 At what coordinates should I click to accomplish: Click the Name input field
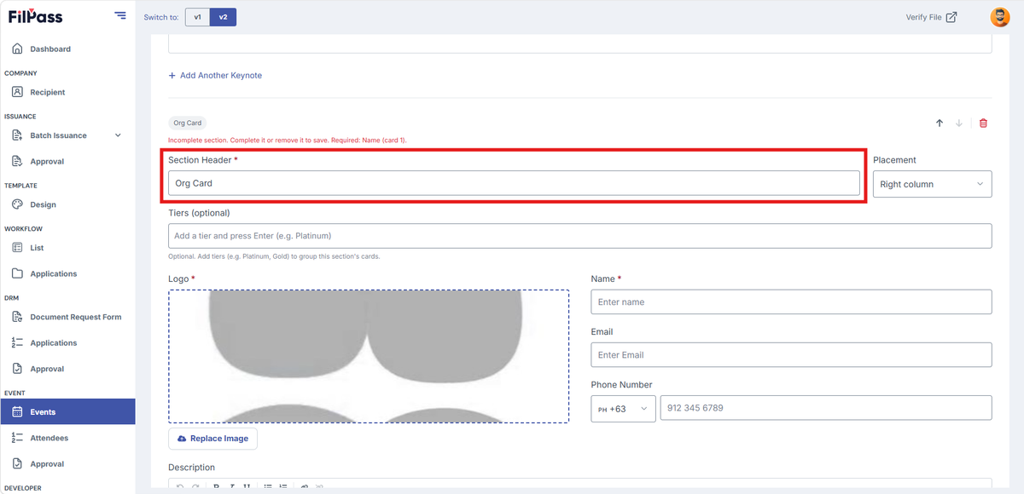point(791,302)
